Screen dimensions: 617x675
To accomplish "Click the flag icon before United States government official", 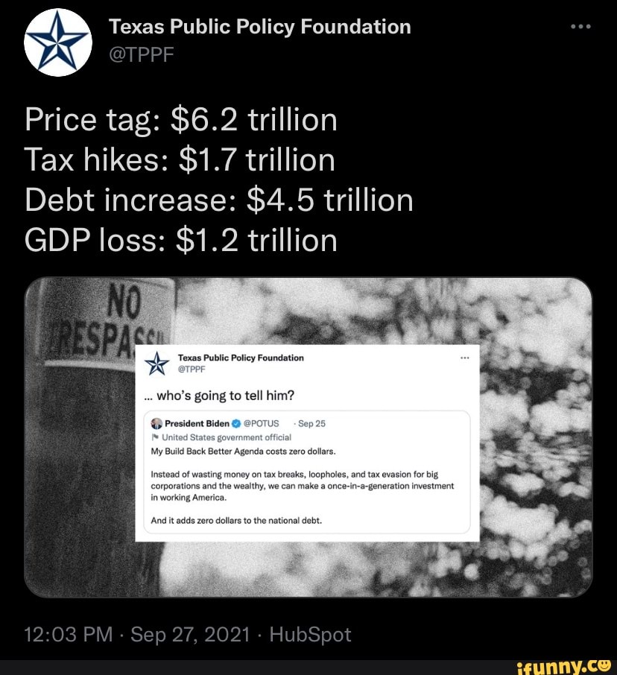I will [x=158, y=437].
